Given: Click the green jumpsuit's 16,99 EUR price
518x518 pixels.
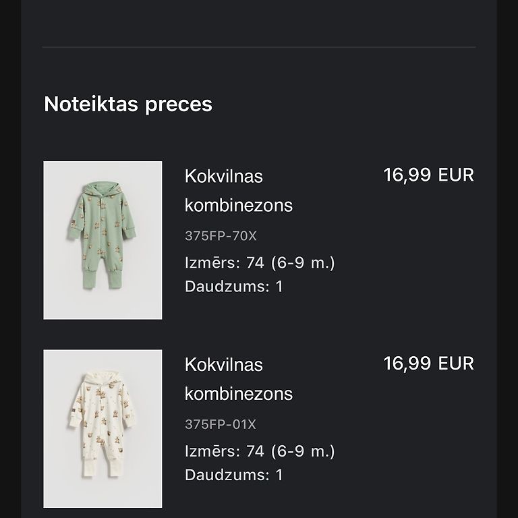Looking at the screenshot, I should point(428,175).
